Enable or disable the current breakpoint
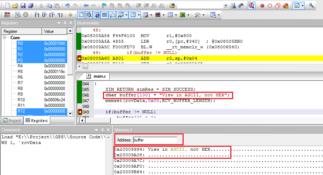 pyautogui.click(x=270, y=6)
